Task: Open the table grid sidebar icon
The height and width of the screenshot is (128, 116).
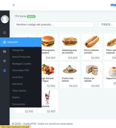Action: 5,61
